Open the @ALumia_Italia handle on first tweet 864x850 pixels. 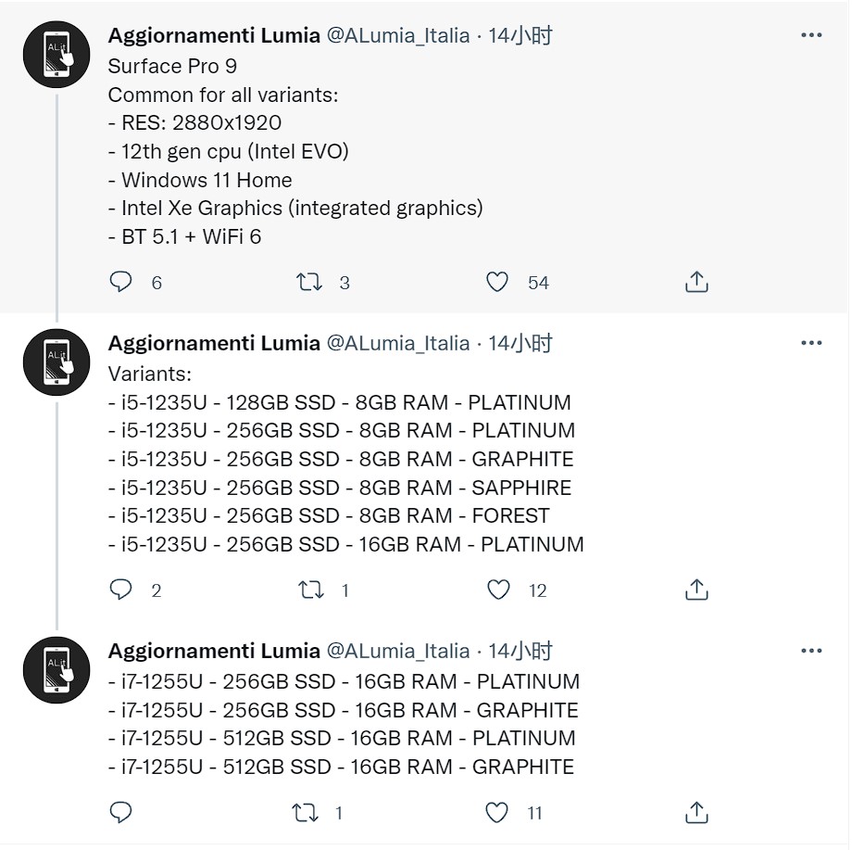point(398,35)
